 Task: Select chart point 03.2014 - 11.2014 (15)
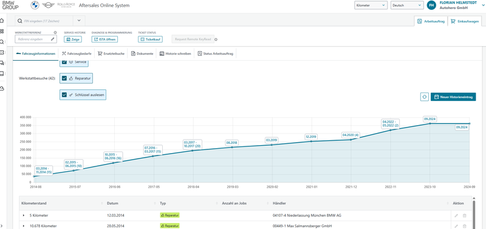(43, 171)
